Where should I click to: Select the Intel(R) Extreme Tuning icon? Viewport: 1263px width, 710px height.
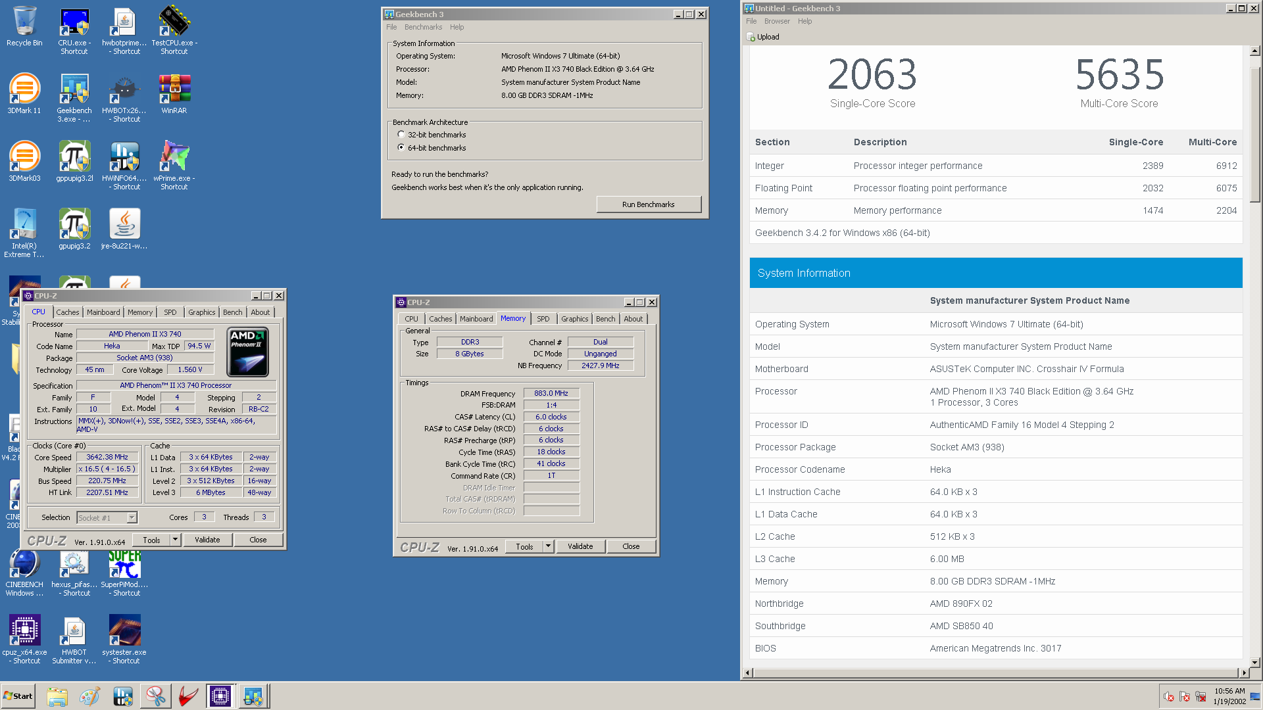click(24, 233)
